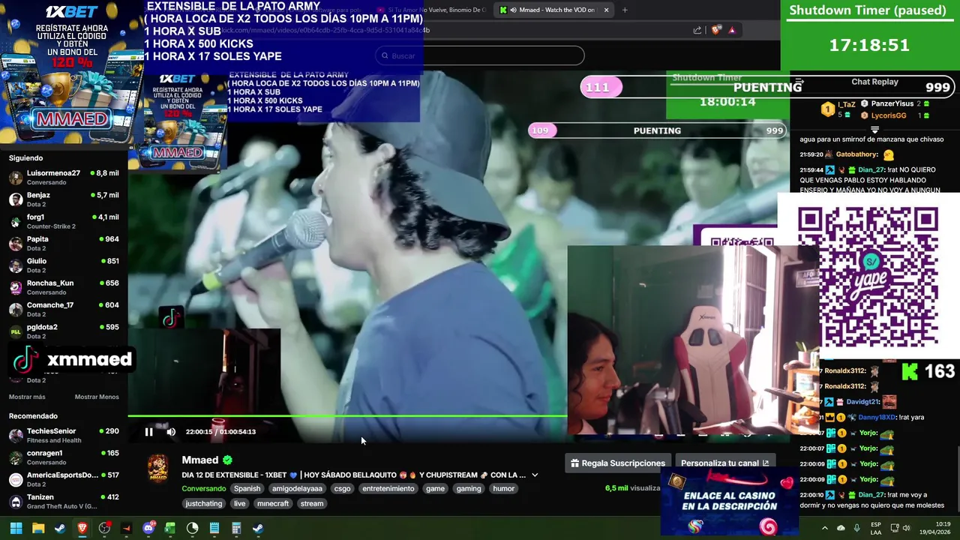Open forg1 channel avatar
960x540 pixels.
pos(16,221)
